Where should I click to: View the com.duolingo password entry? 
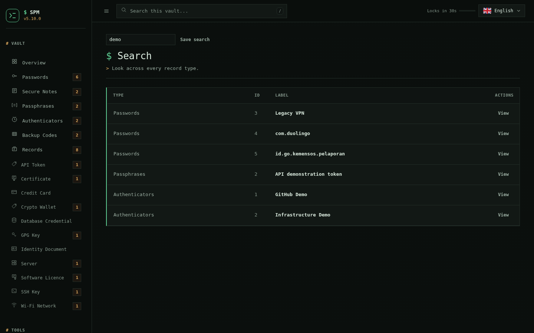pyautogui.click(x=503, y=134)
